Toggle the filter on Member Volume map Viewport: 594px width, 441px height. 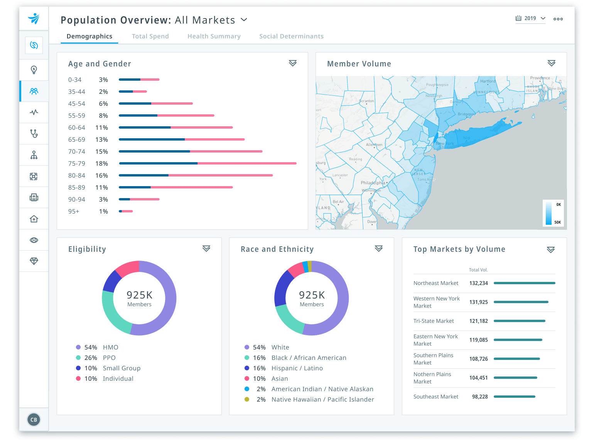(x=552, y=63)
